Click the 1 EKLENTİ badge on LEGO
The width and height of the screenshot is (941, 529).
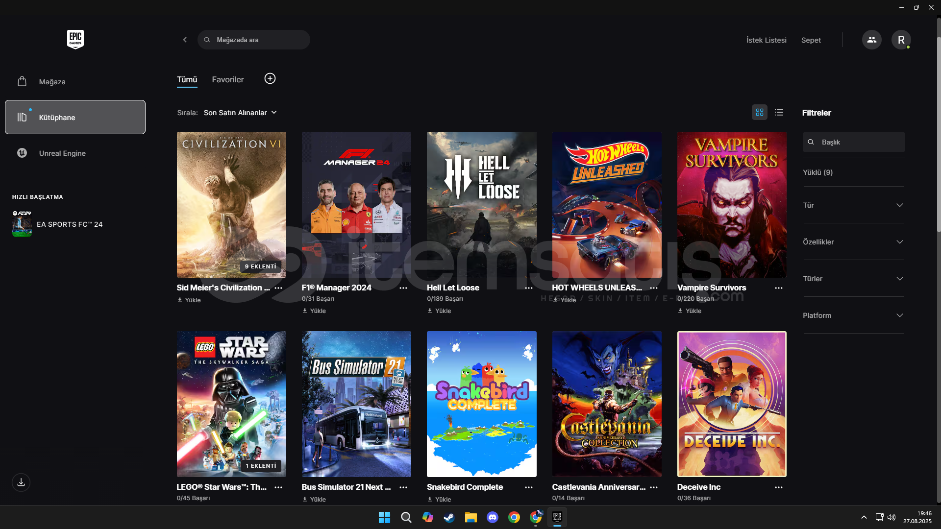point(261,466)
